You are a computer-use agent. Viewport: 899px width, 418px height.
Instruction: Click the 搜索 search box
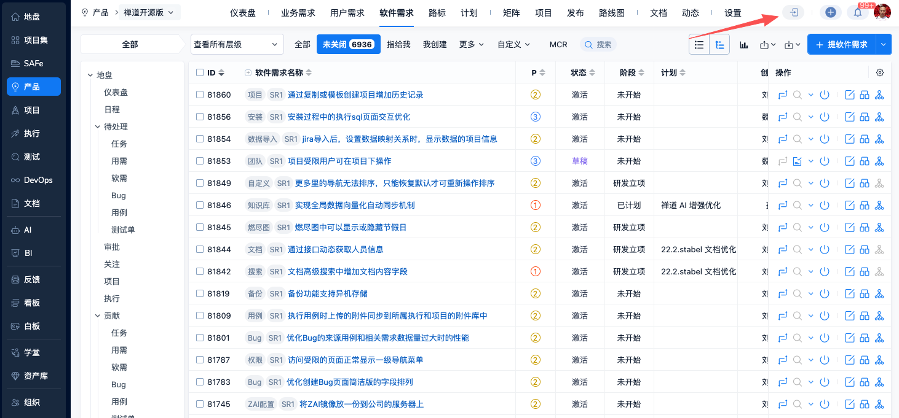coord(598,44)
